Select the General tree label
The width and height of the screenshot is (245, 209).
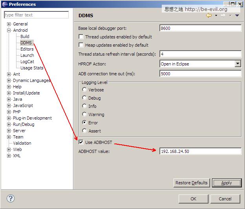20,24
